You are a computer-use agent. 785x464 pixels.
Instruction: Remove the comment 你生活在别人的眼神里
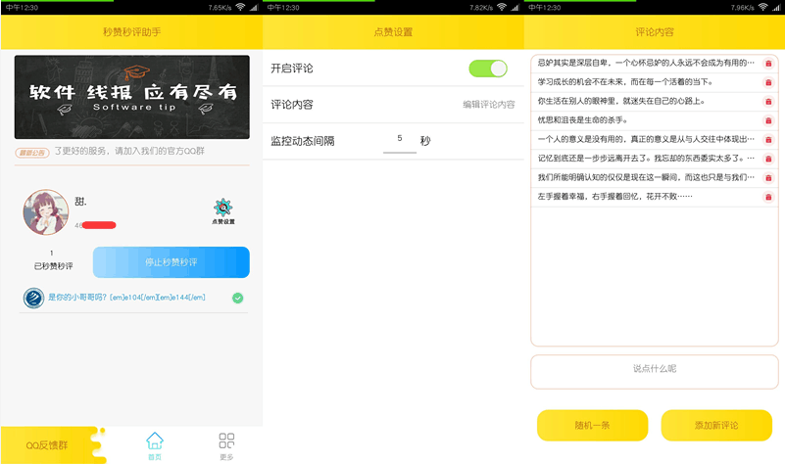pyautogui.click(x=768, y=102)
